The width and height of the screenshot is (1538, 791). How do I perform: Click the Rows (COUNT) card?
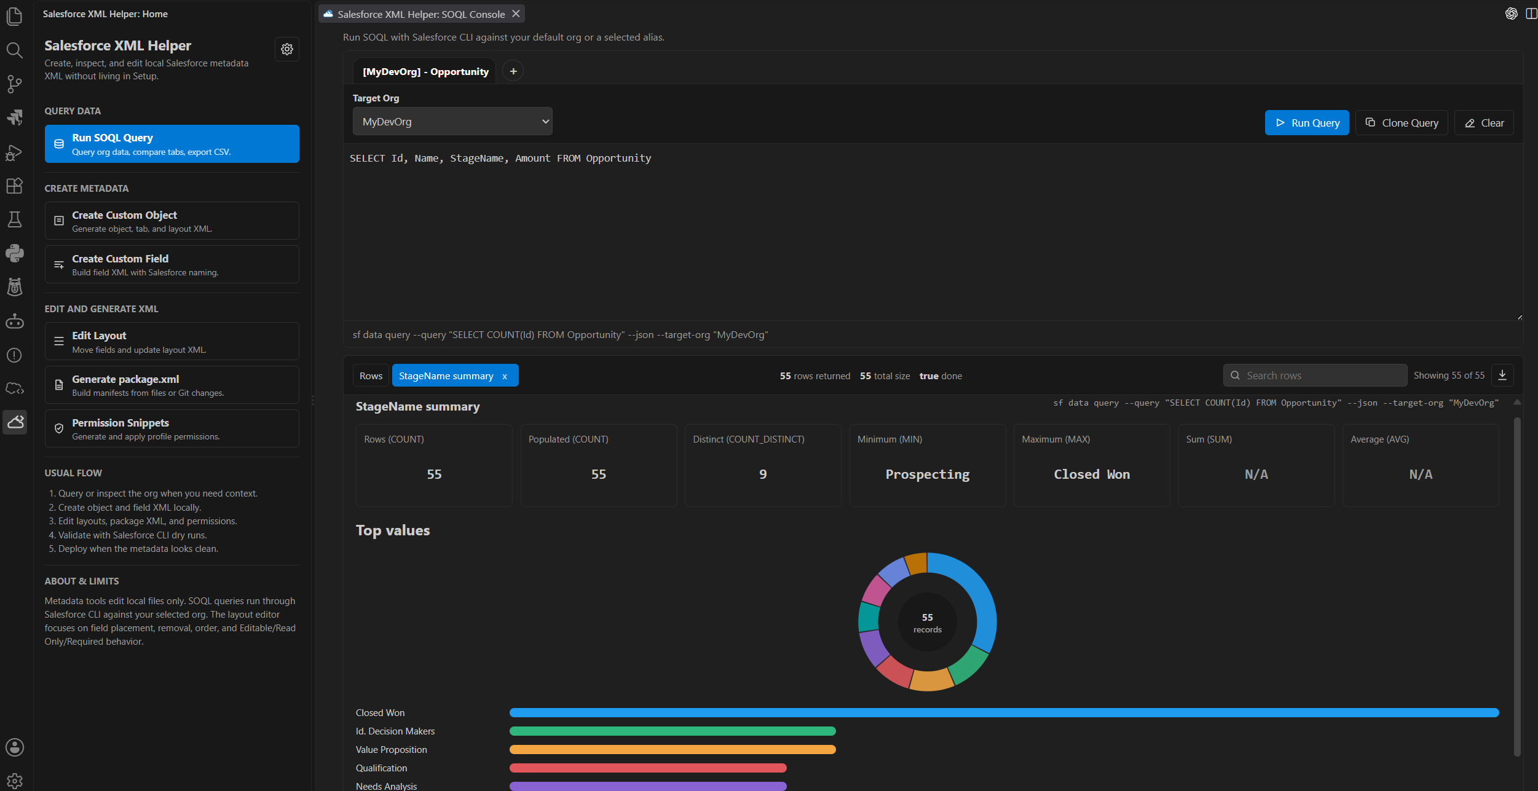pyautogui.click(x=434, y=465)
